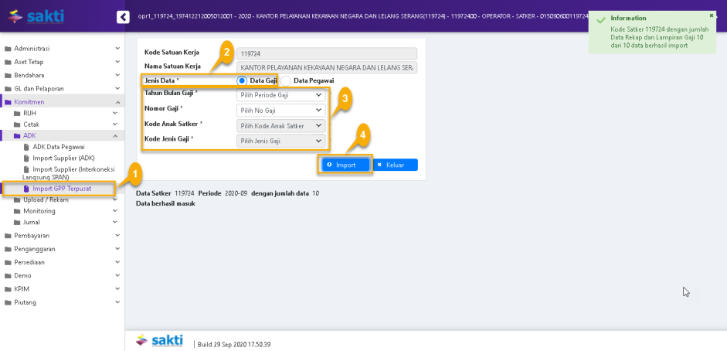Open Import Supplier (ADK) menu item
Viewport: 727px width, 351px height.
click(x=63, y=158)
